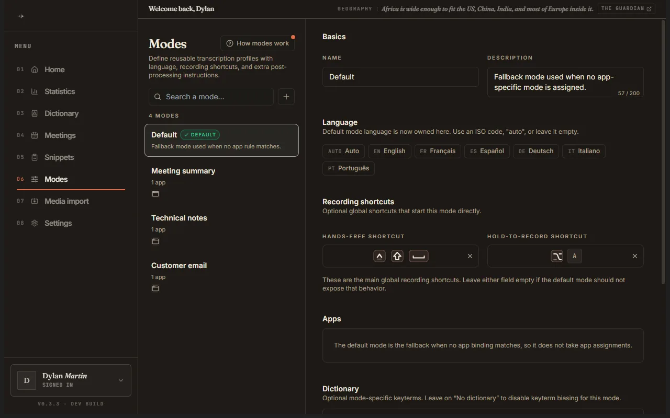The height and width of the screenshot is (418, 670).
Task: Open the How modes work help
Action: pyautogui.click(x=258, y=43)
